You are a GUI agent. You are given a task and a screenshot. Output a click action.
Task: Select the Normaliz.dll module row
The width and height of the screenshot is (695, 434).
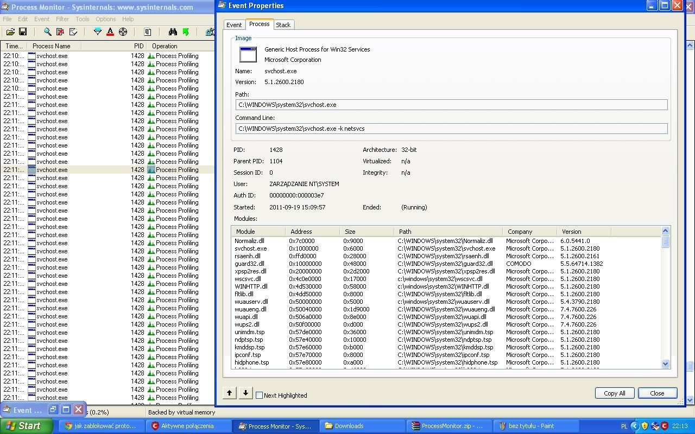coord(446,241)
